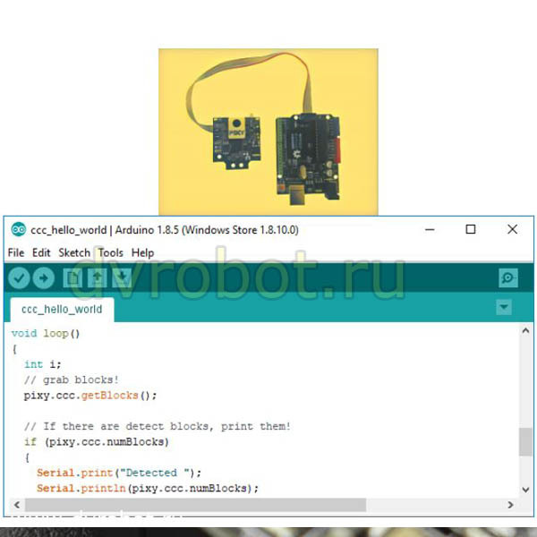Open the Sketch menu

pos(74,252)
